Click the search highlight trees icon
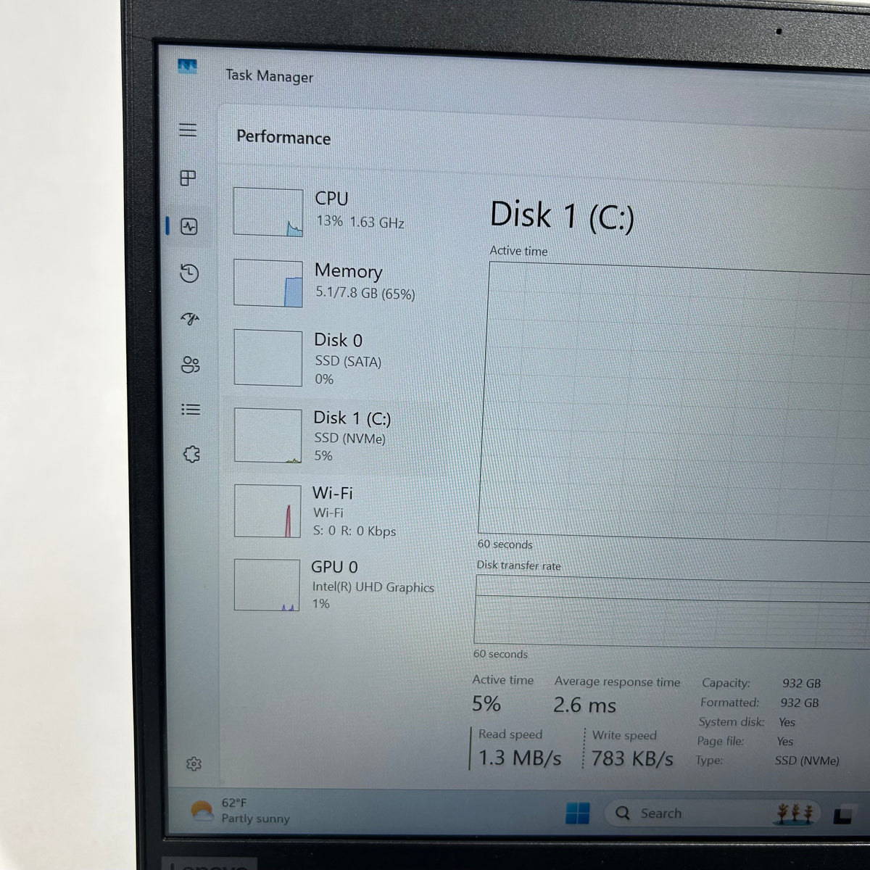Image resolution: width=870 pixels, height=870 pixels. [795, 813]
